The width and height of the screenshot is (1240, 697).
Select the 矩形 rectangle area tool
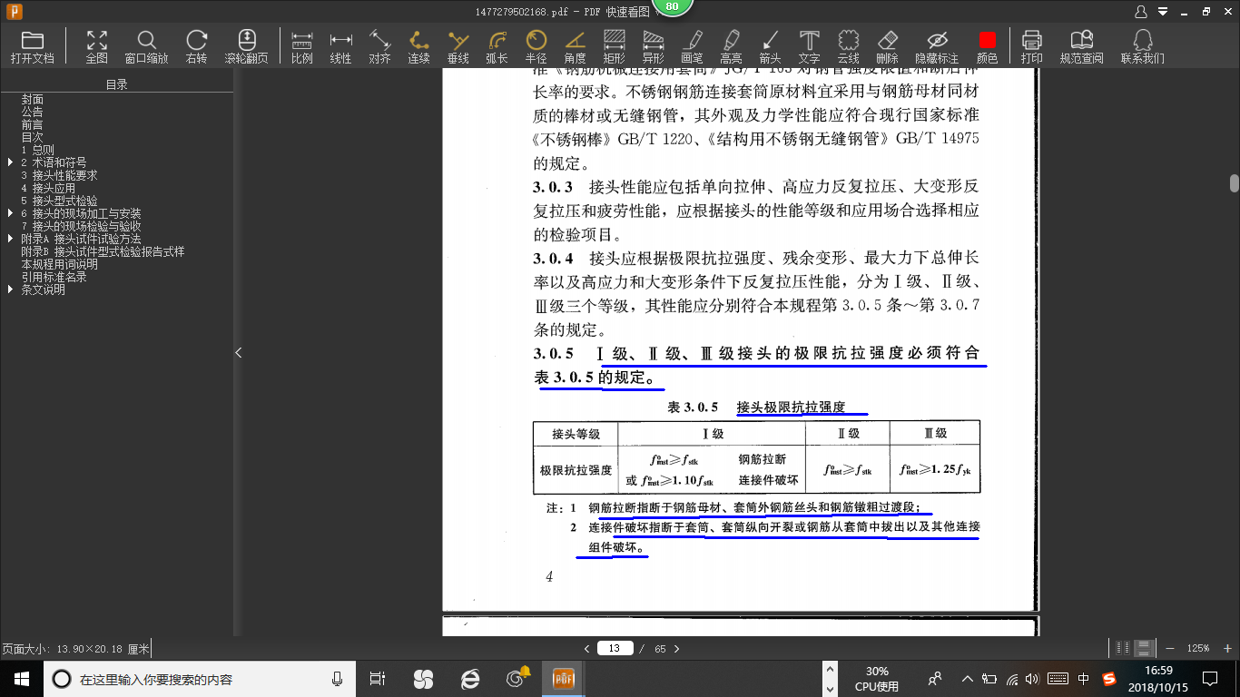[x=615, y=47]
